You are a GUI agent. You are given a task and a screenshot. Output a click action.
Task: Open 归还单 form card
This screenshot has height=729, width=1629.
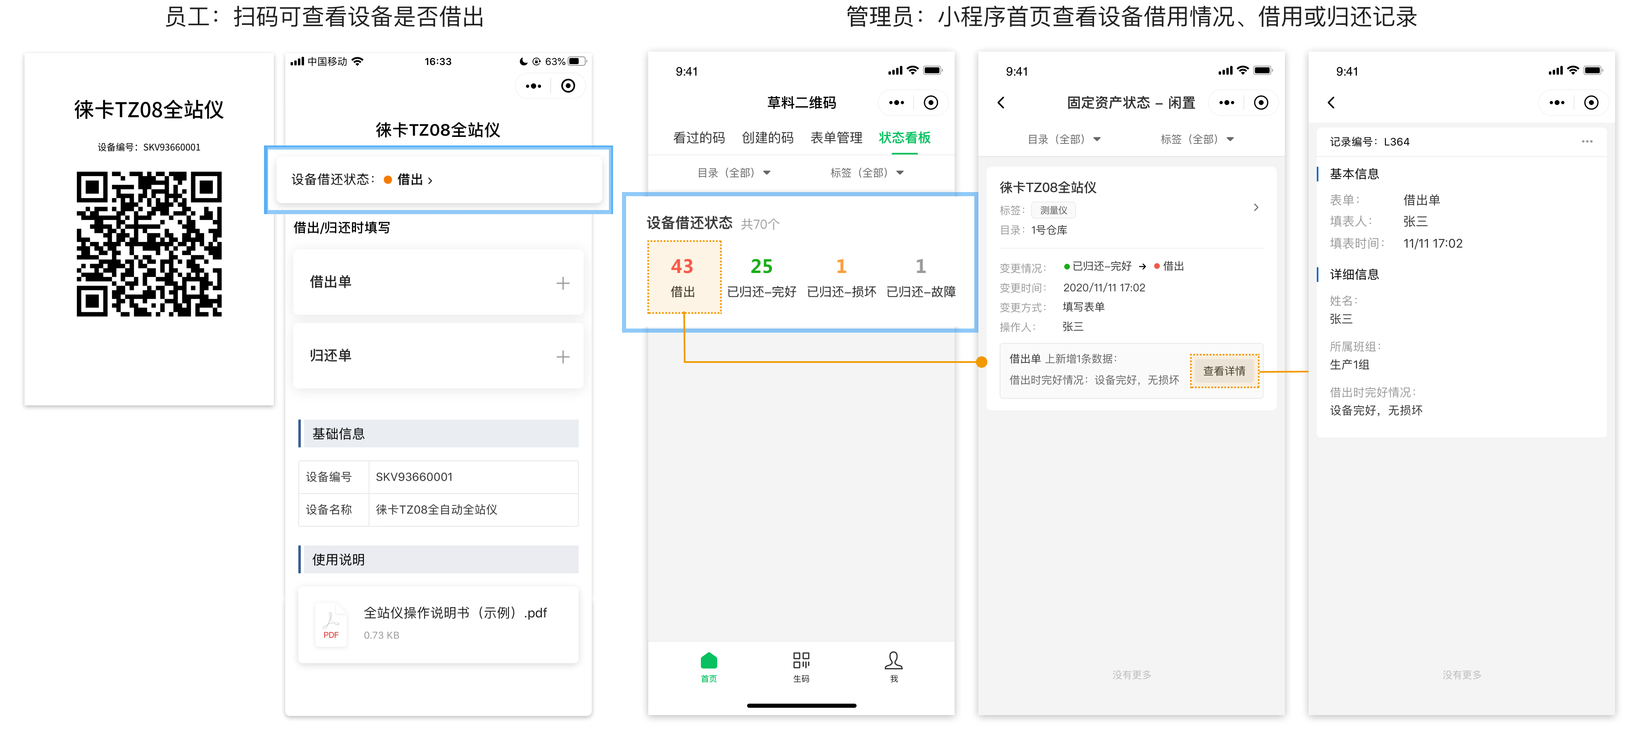[x=438, y=357]
